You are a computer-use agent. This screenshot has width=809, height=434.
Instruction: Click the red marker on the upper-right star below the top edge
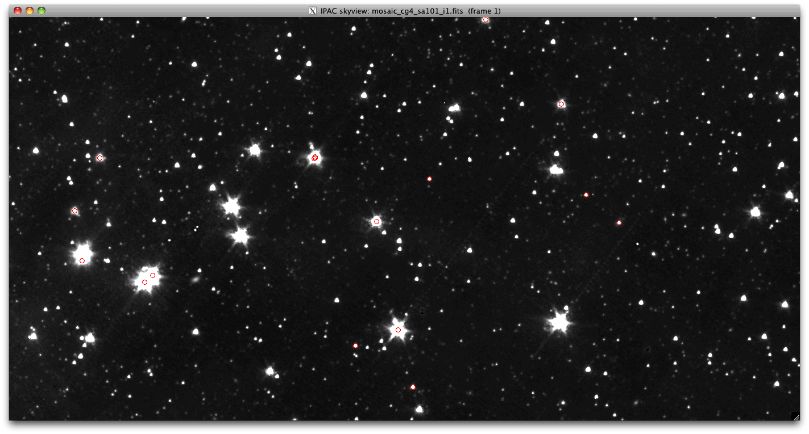tap(561, 104)
